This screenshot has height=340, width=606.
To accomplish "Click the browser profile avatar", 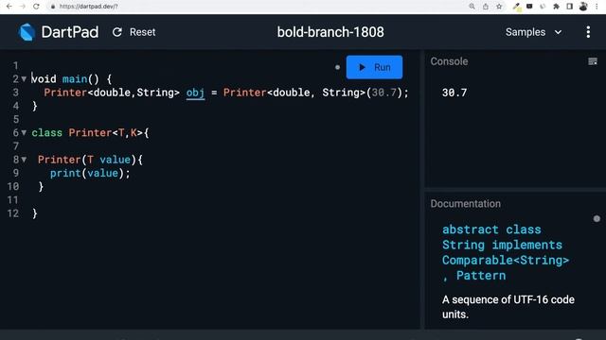I will 583,7.
